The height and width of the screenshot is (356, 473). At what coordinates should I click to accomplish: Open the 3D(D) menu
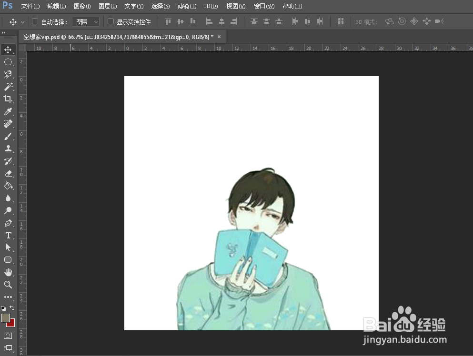(x=211, y=6)
